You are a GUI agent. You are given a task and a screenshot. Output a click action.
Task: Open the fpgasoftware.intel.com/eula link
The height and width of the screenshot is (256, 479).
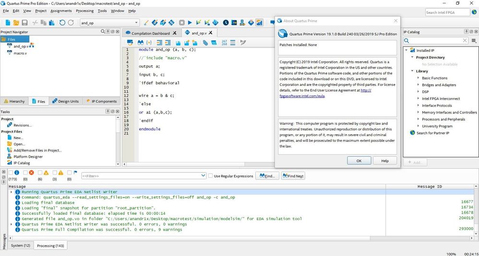coord(302,96)
